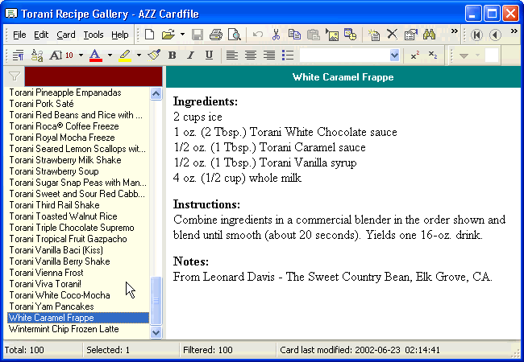This screenshot has height=362, width=524.
Task: Click the card list scrollbar thumb
Action: [156, 300]
